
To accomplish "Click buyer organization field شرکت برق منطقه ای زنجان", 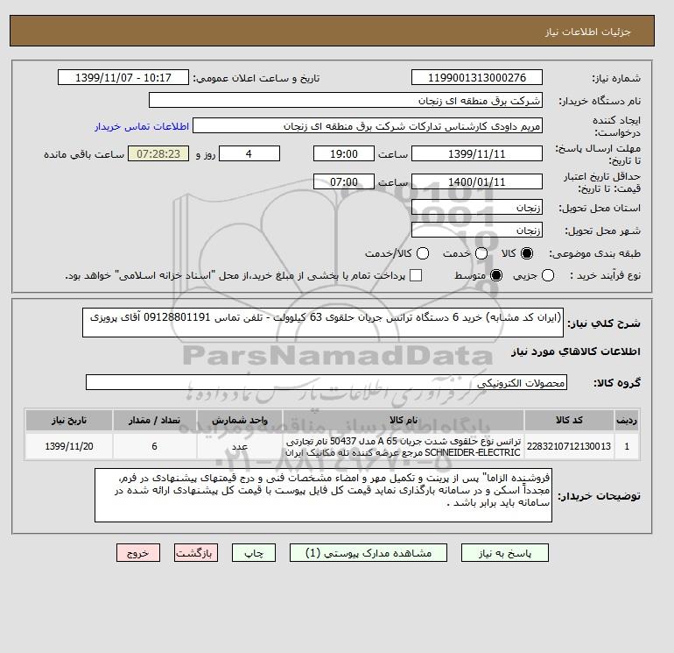I will click(x=346, y=100).
